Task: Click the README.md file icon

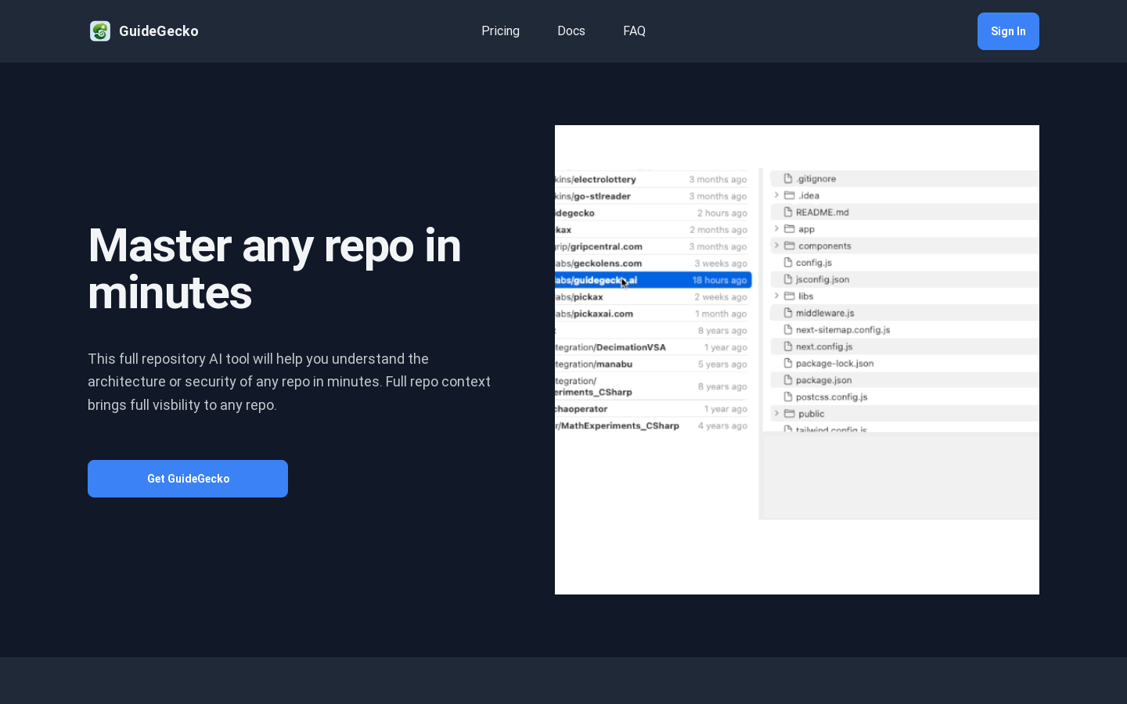Action: pyautogui.click(x=788, y=212)
